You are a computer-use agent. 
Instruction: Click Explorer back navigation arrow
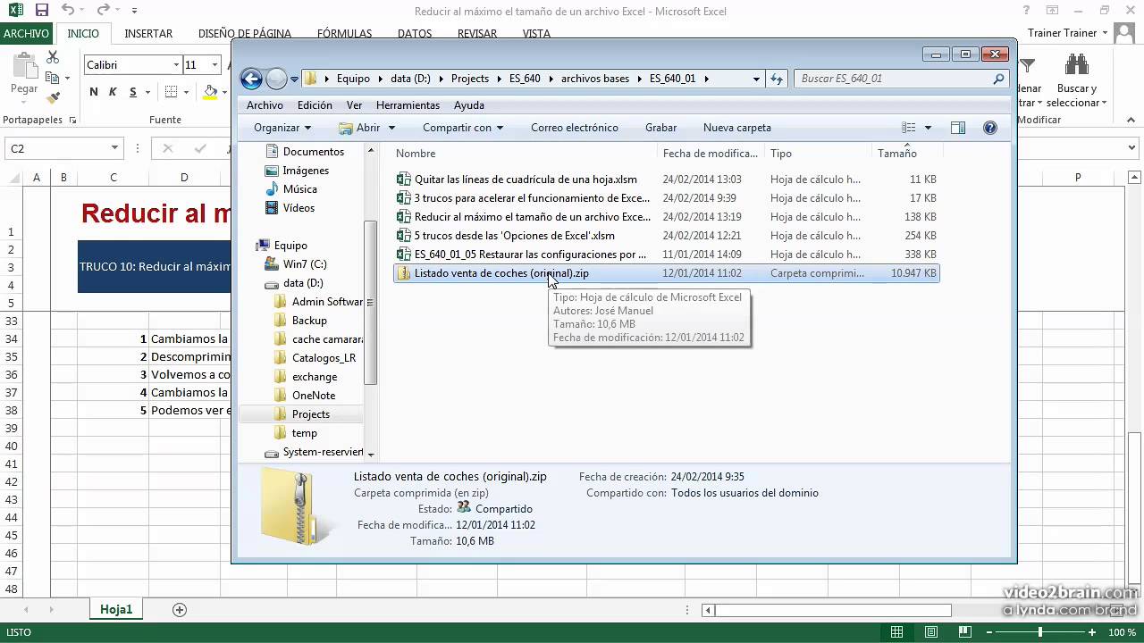click(252, 79)
